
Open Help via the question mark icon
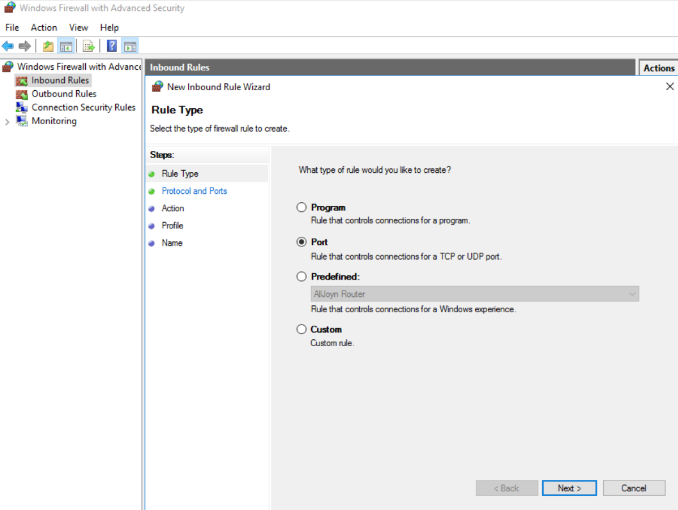pos(111,46)
